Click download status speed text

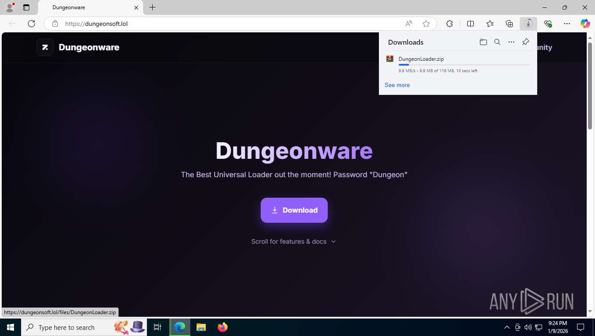coord(438,71)
